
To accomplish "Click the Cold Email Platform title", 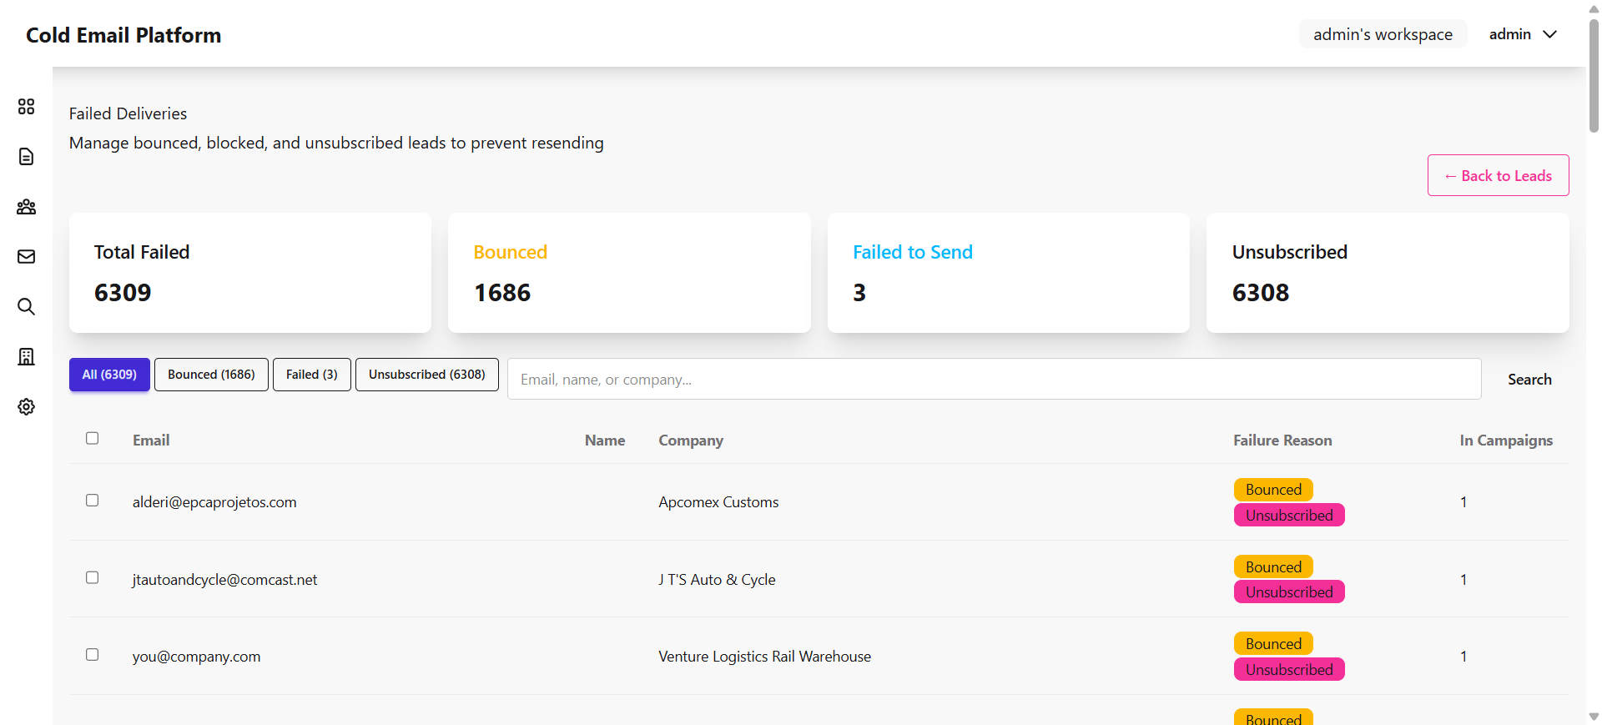I will 123,35.
